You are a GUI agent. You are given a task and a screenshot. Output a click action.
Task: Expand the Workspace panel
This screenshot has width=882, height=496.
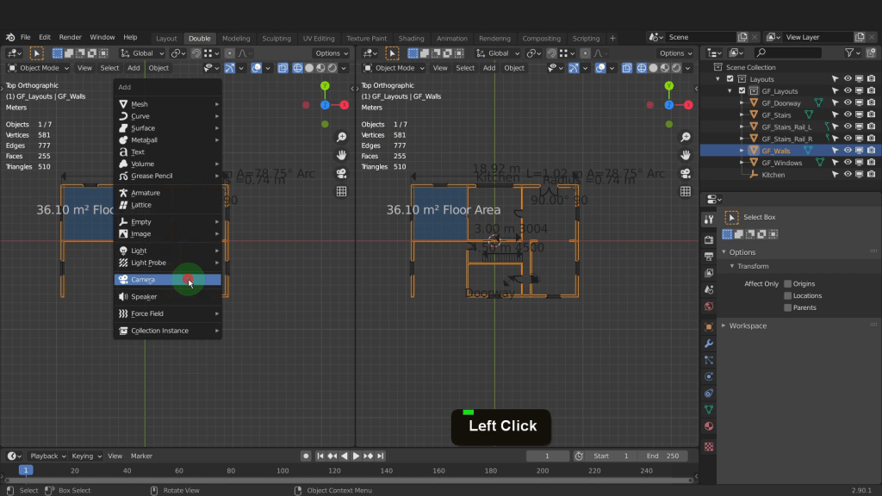click(748, 325)
